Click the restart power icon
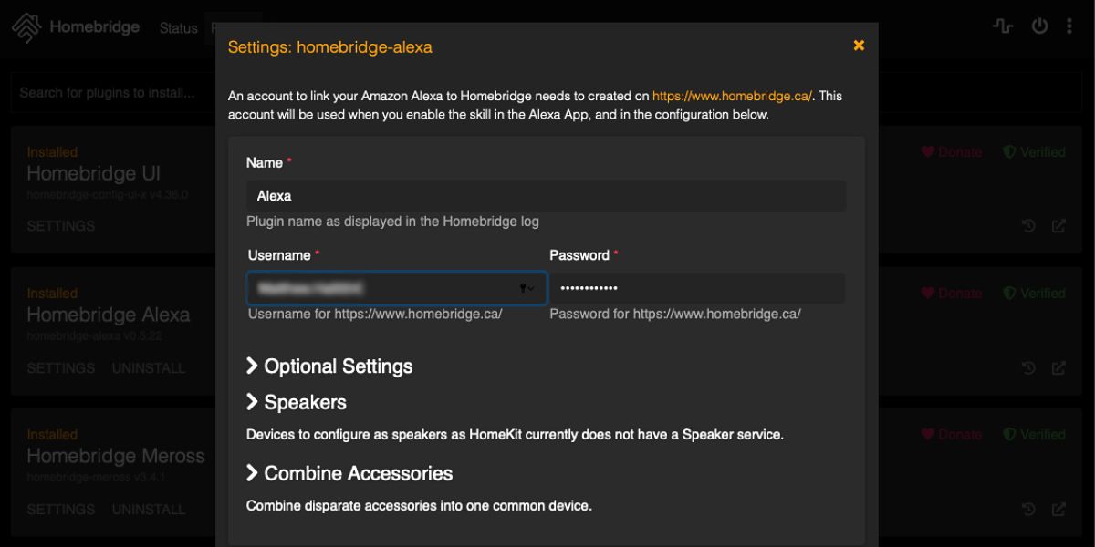Image resolution: width=1095 pixels, height=547 pixels. click(x=1039, y=26)
